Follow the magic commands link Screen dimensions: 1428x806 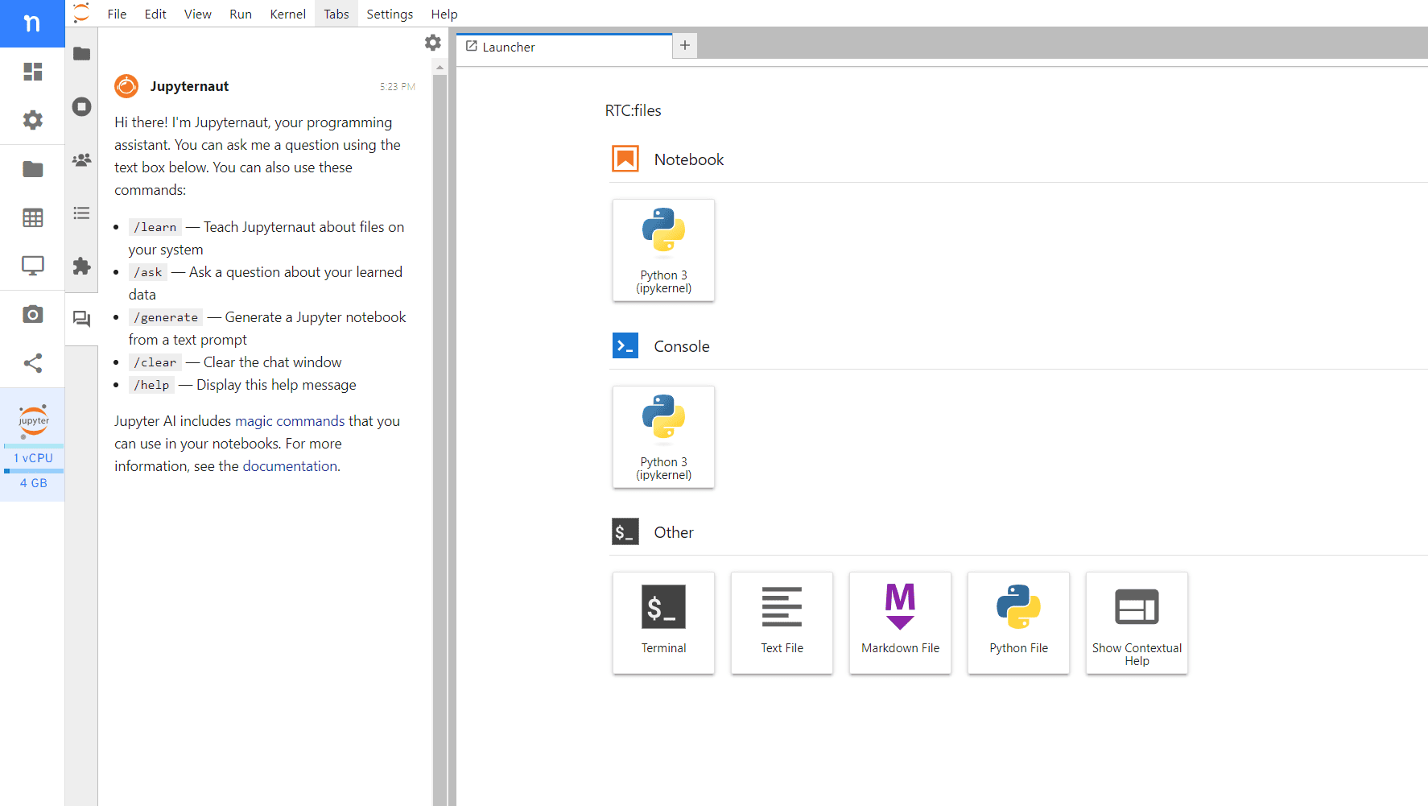point(290,421)
